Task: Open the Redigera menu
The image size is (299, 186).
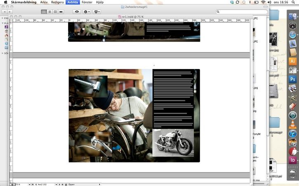Action: point(57,2)
